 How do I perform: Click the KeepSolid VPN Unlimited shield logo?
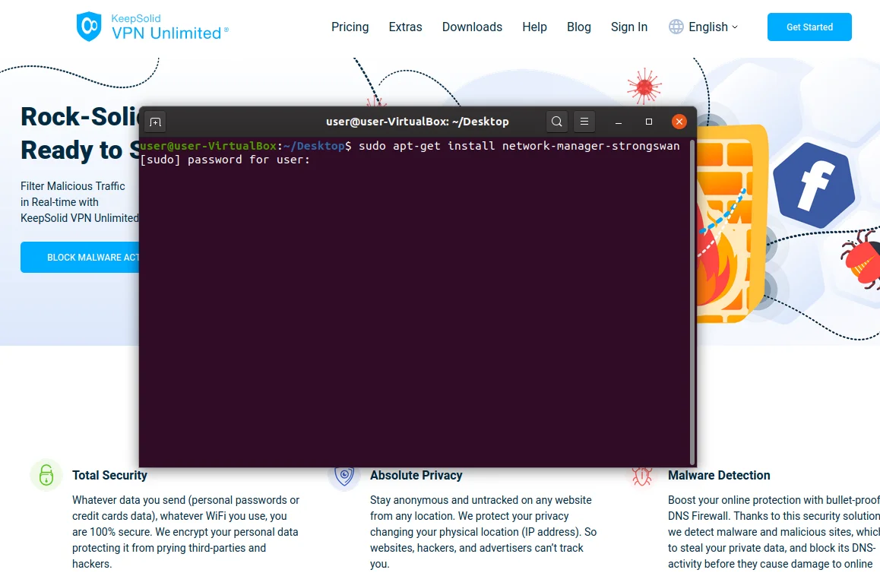(89, 27)
